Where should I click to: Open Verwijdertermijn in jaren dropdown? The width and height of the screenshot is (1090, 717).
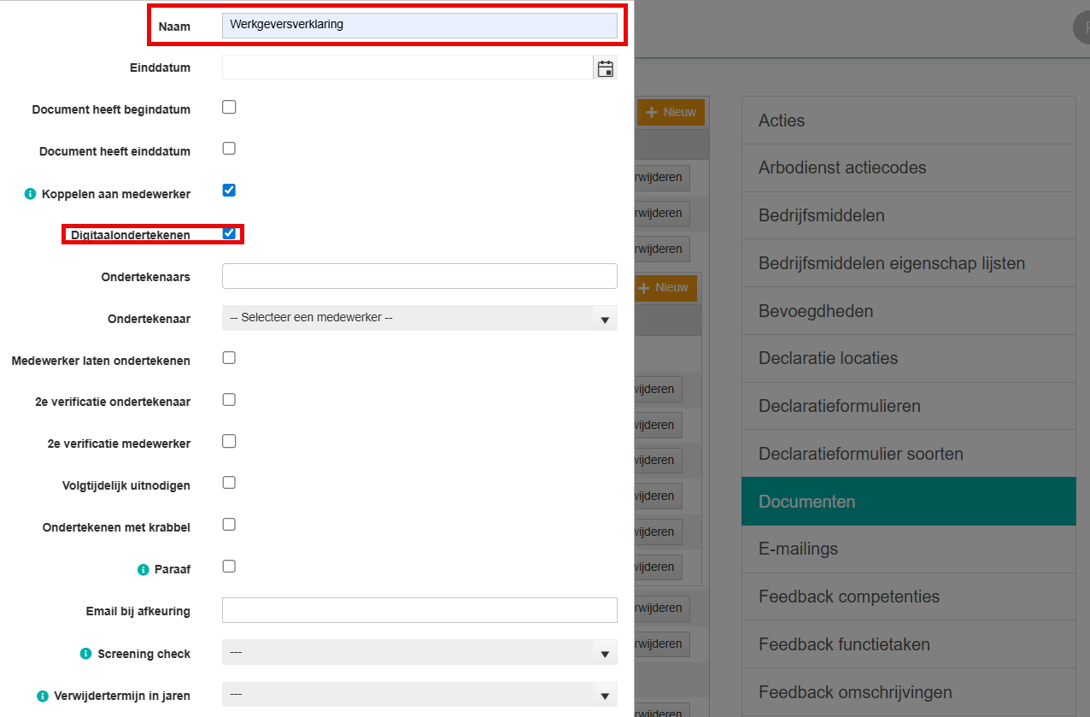point(419,694)
